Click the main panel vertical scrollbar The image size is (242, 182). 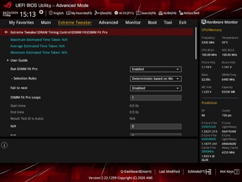tap(196, 43)
